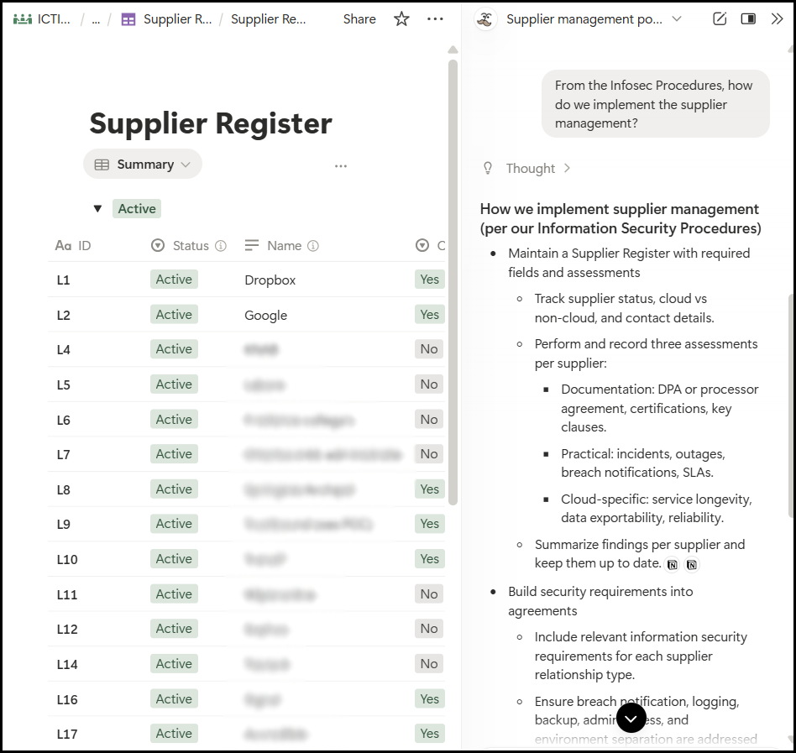Start a new AI chat
This screenshot has height=753, width=796.
pyautogui.click(x=719, y=18)
